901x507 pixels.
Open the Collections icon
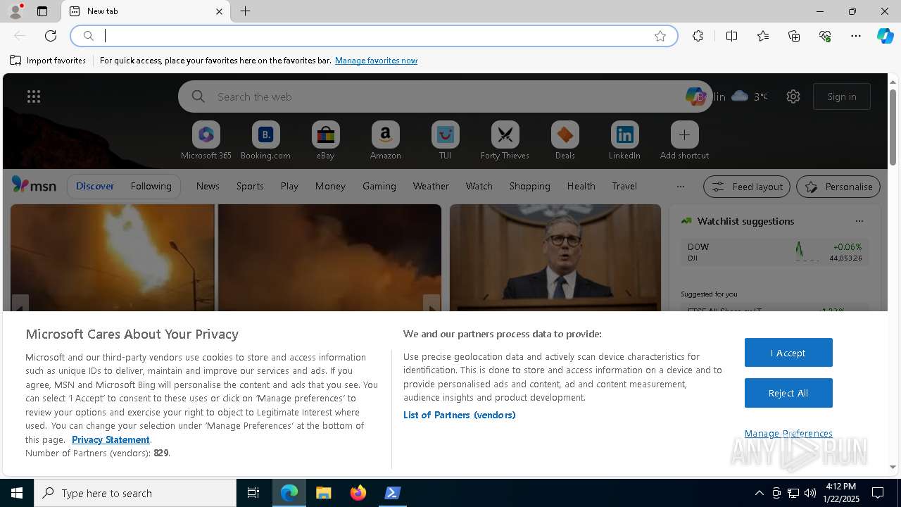click(794, 36)
